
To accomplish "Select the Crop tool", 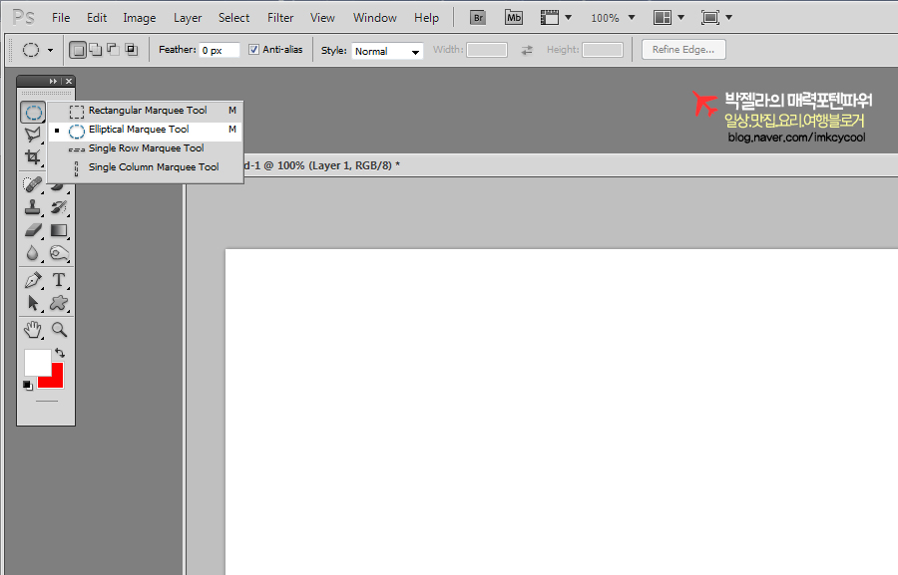I will tap(33, 156).
